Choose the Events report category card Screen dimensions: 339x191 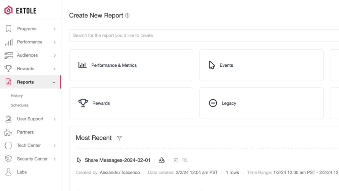coord(261,65)
